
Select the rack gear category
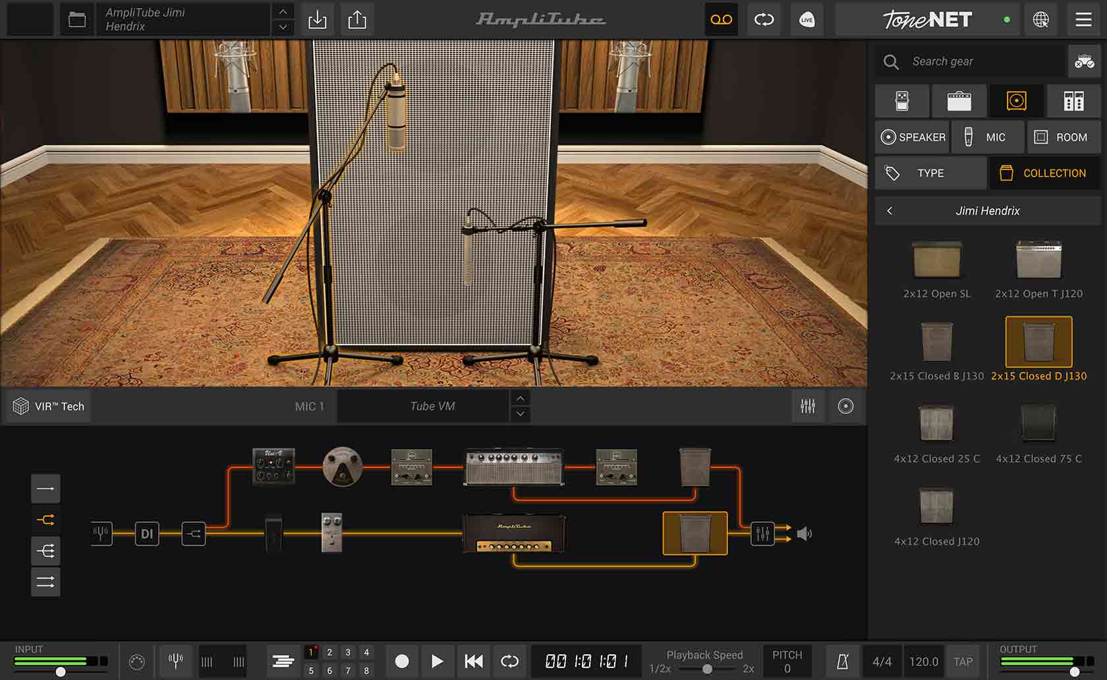(1073, 101)
